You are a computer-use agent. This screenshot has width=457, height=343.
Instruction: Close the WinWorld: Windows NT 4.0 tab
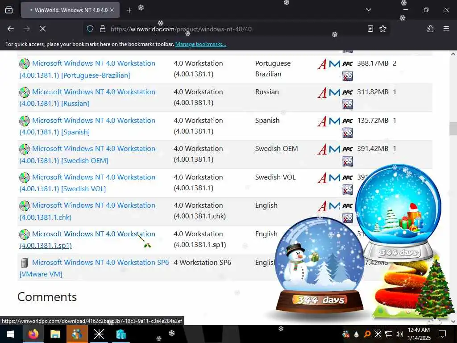(x=112, y=10)
